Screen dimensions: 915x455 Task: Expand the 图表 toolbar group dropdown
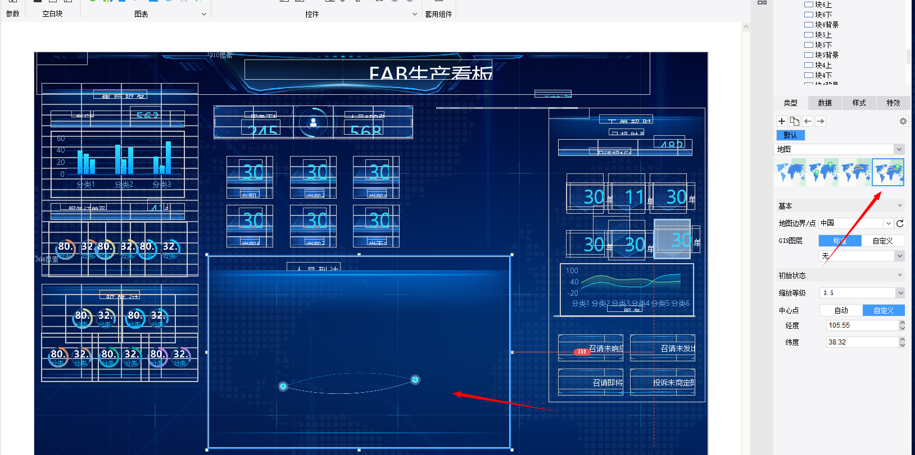(x=203, y=14)
